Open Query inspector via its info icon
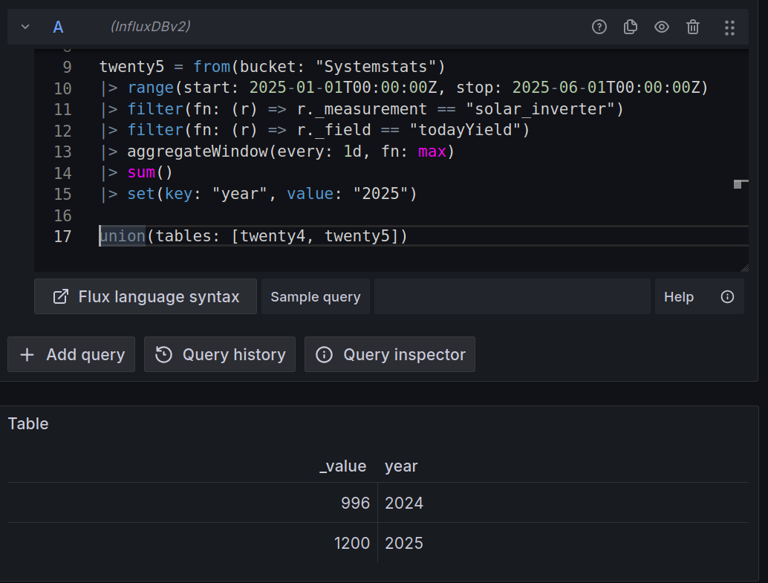 tap(324, 354)
